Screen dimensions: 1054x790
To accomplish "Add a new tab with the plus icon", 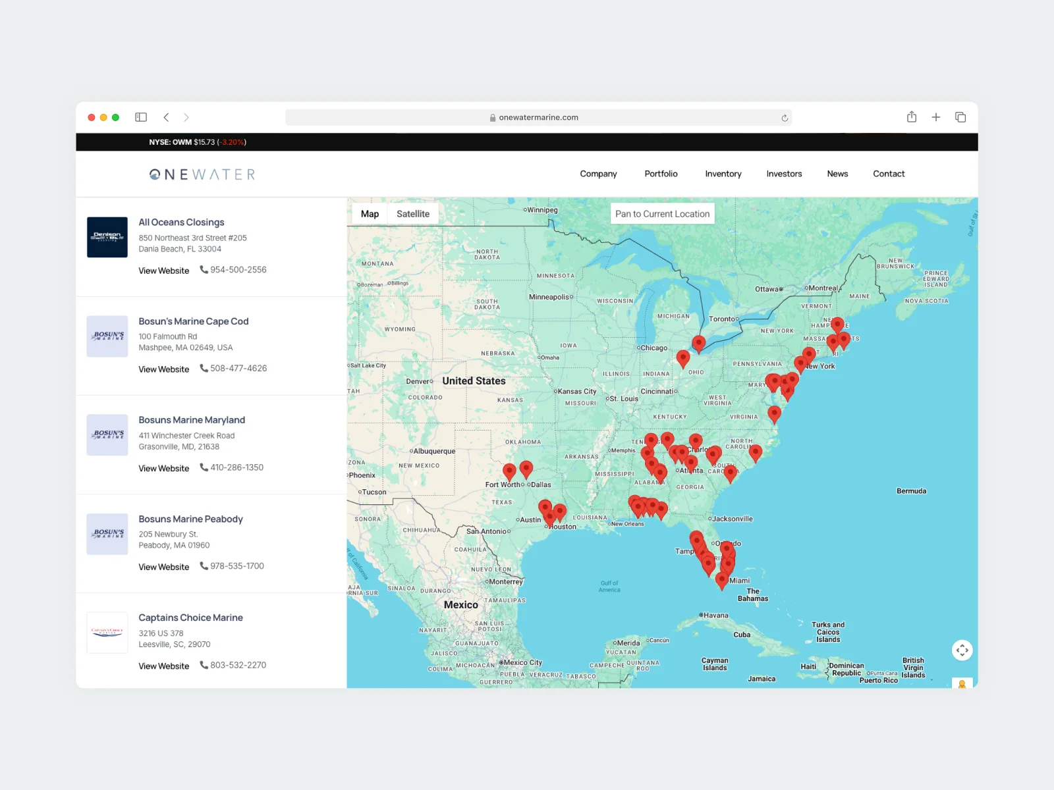I will tap(935, 117).
